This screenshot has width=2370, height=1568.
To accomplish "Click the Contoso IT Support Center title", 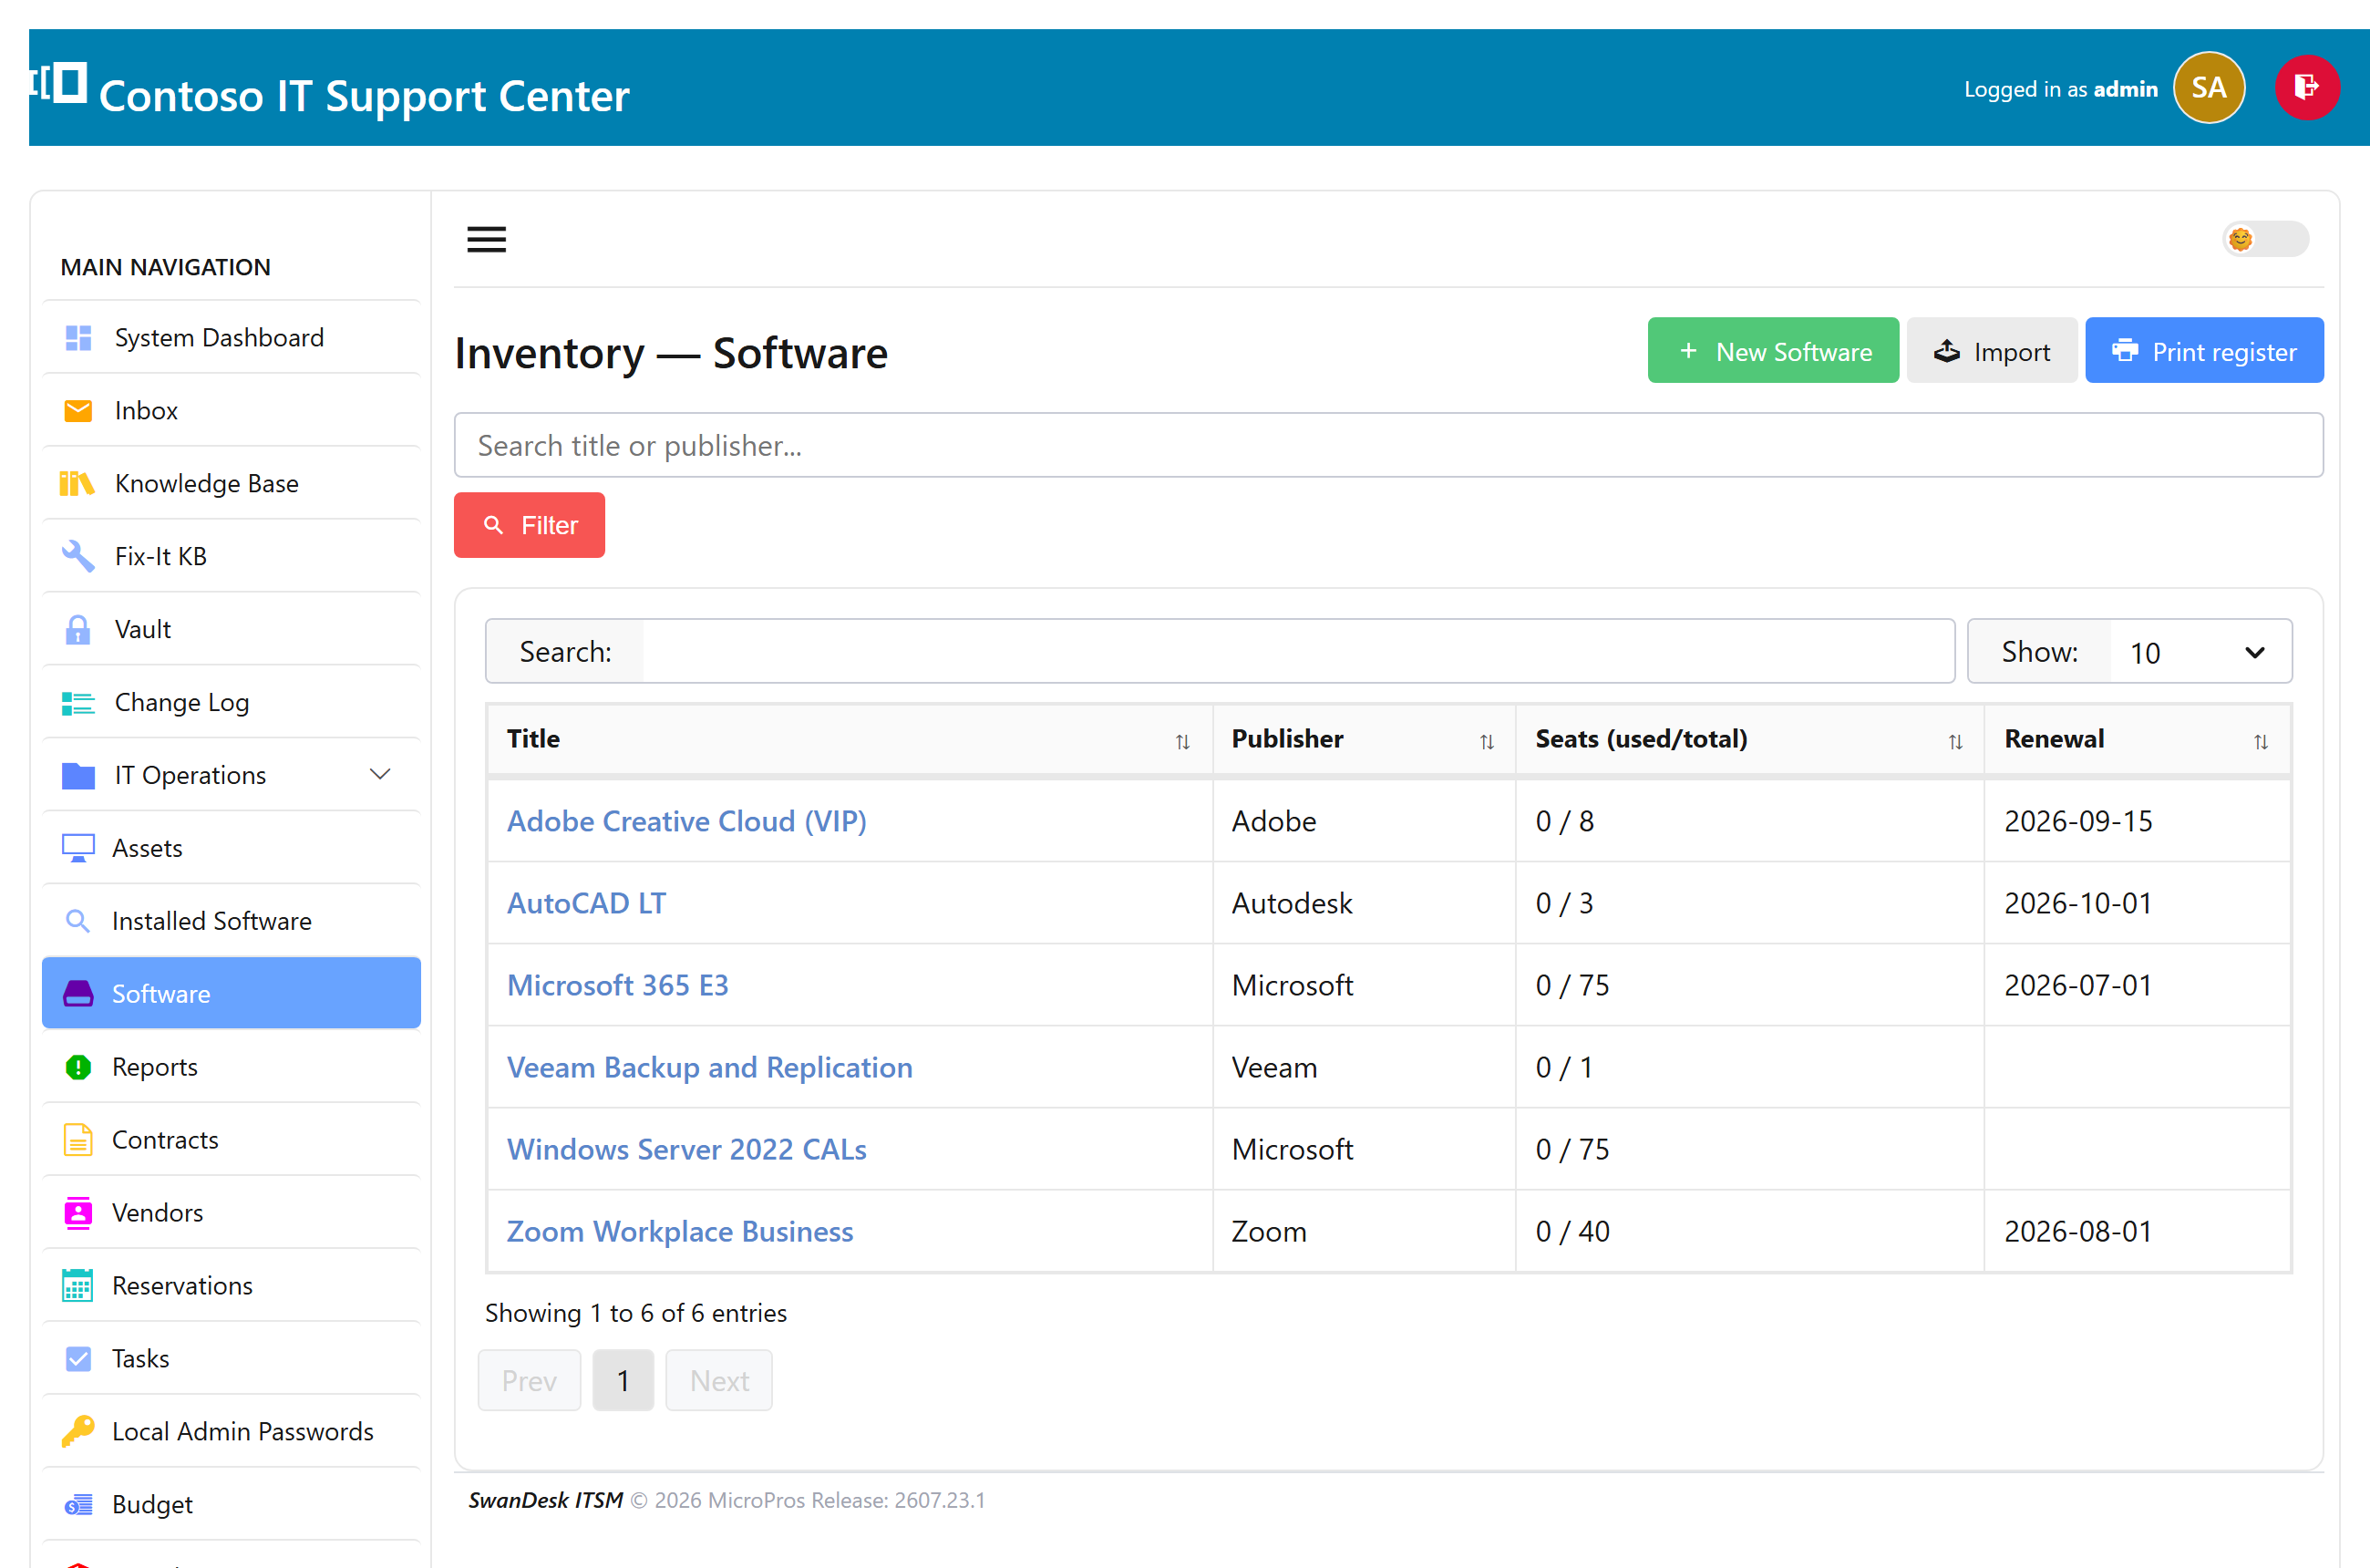I will 364,96.
